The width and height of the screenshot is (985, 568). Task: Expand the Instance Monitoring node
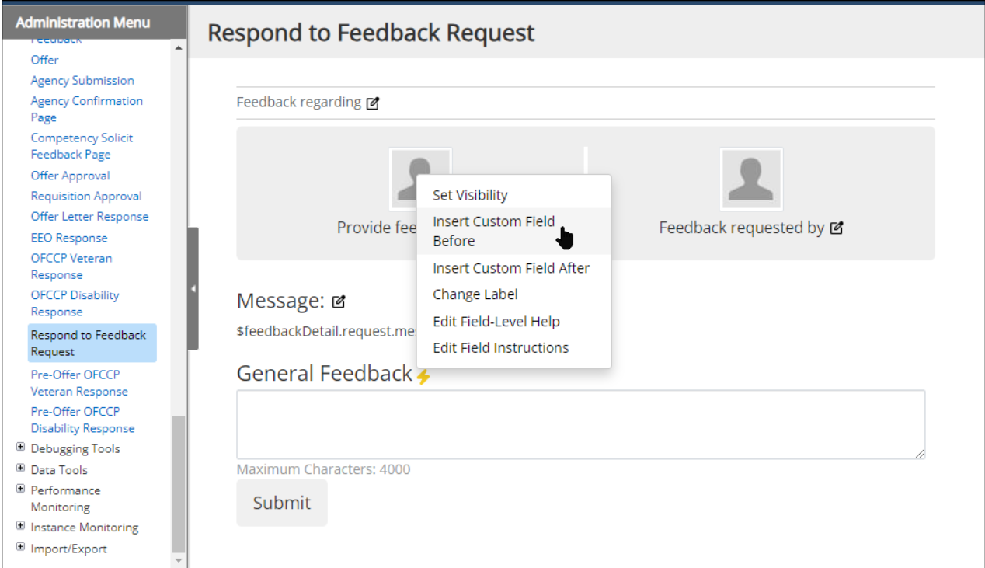[x=20, y=527]
